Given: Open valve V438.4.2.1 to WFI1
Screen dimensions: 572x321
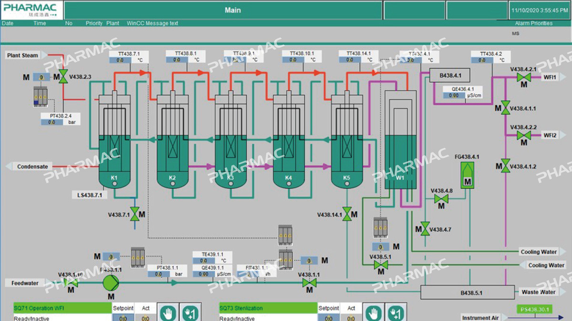Looking at the screenshot, I should 523,77.
